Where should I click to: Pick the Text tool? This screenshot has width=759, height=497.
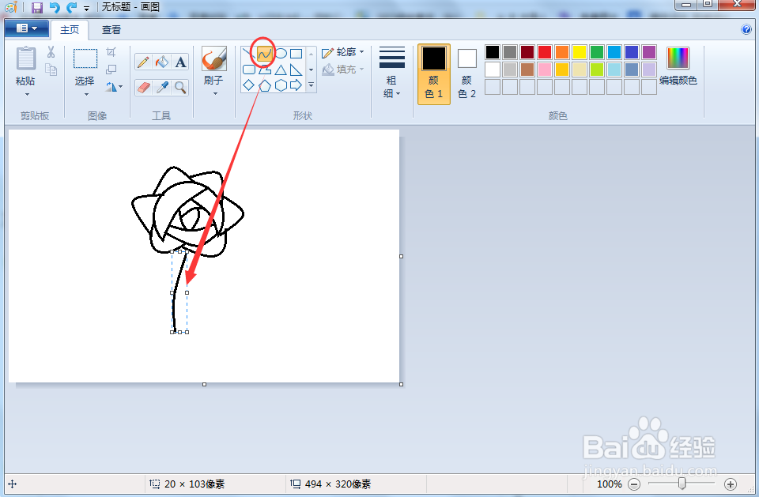coord(180,62)
